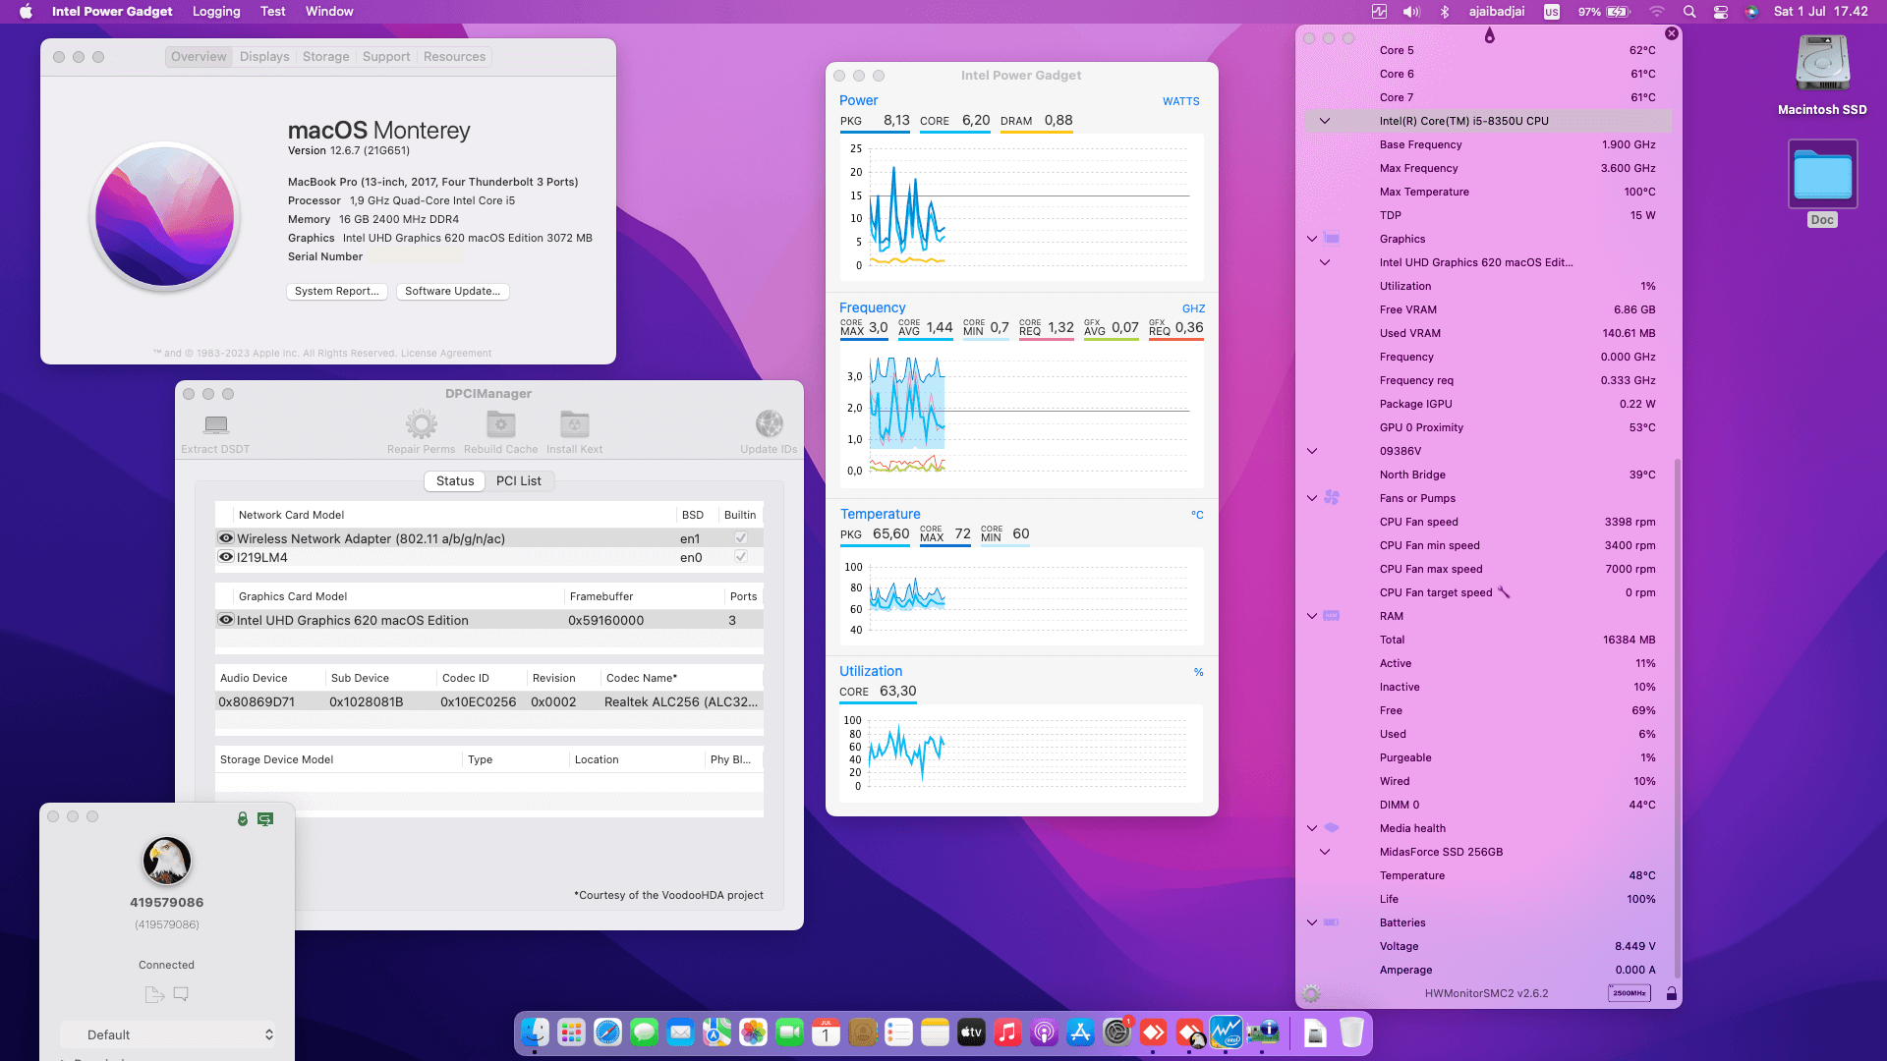Click the Install Kext icon
Screen dimensions: 1887x1061
click(575, 424)
